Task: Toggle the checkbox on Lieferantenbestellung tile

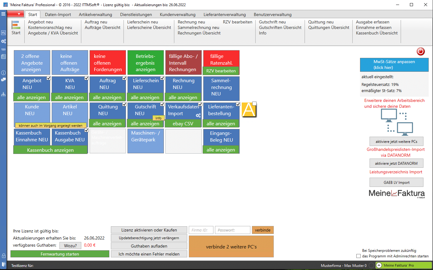Action: [x=238, y=104]
